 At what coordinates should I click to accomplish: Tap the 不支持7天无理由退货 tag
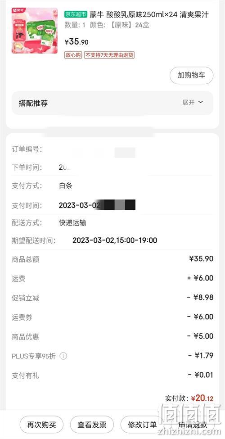(x=109, y=55)
